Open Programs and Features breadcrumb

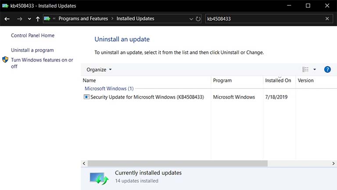83,19
